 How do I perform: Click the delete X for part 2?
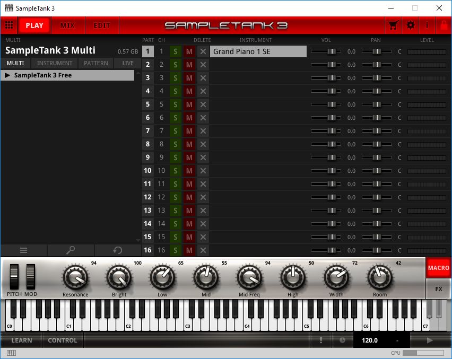click(x=203, y=65)
